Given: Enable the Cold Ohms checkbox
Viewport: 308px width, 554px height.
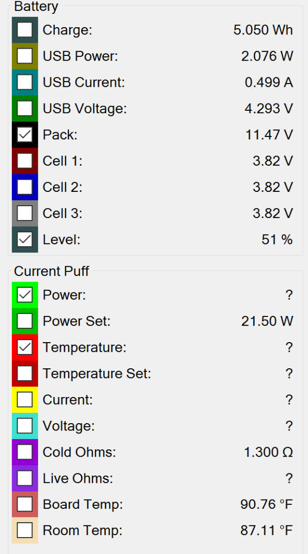Looking at the screenshot, I should point(25,452).
